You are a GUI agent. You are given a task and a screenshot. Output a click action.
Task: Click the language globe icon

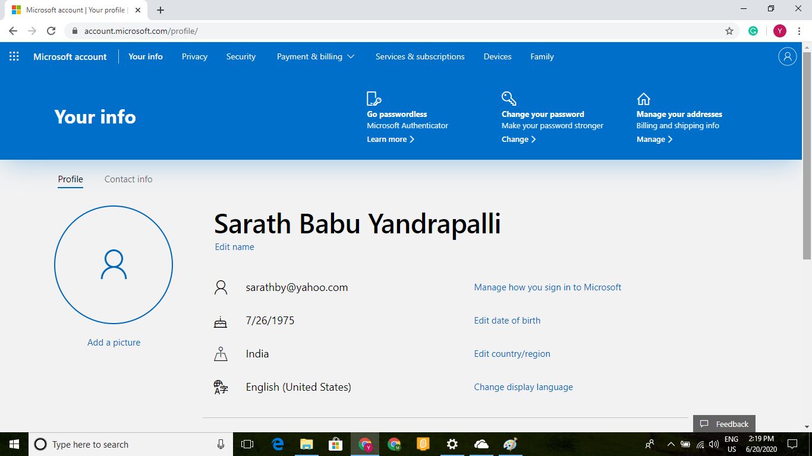click(221, 388)
